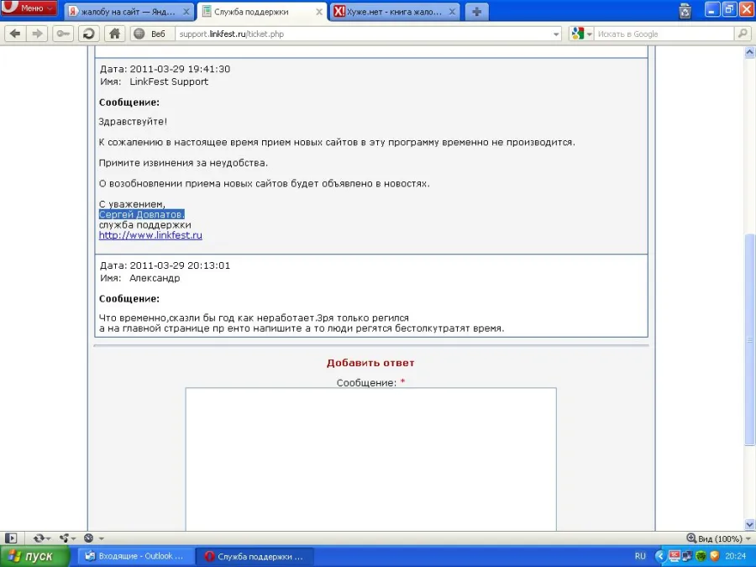Open the Opera Меню button

[29, 8]
